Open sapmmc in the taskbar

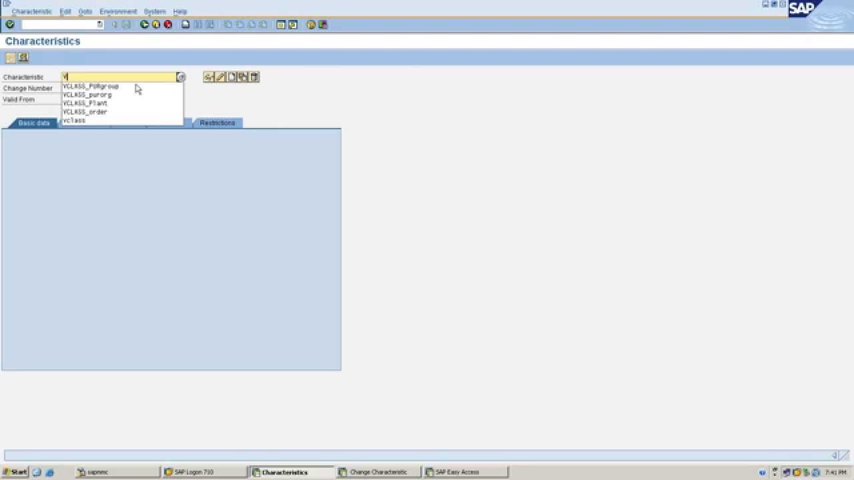pyautogui.click(x=117, y=472)
